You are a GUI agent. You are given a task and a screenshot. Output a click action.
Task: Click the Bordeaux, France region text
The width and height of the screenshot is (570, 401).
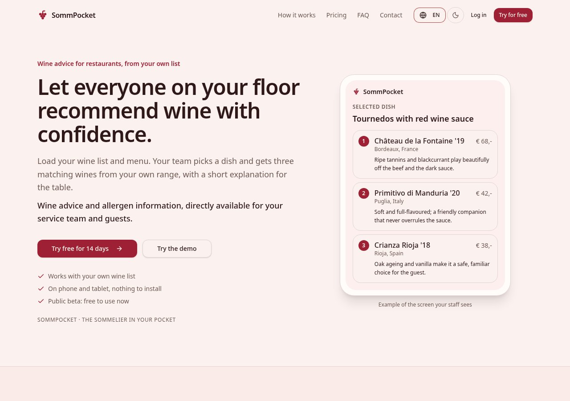point(396,149)
